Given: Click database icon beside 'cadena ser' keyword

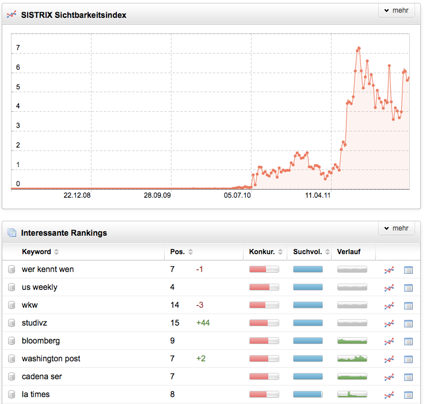Looking at the screenshot, I should (12, 377).
